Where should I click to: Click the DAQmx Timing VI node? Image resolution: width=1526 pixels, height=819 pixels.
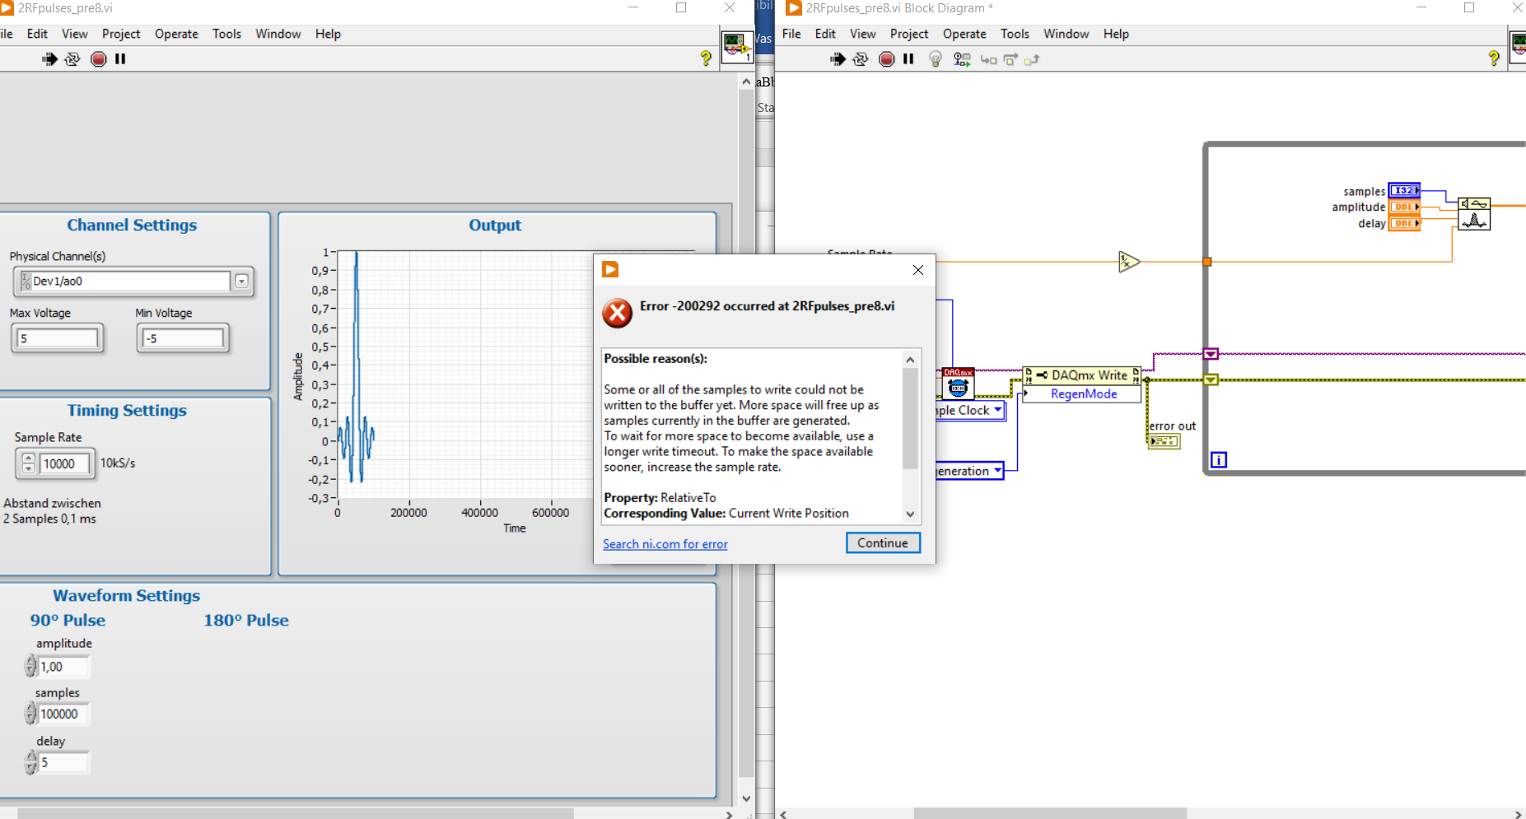pos(958,384)
